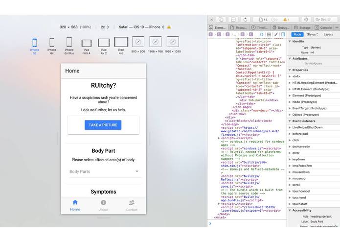
Task: Select the iPad Air 2 device preset
Action: [x=103, y=46]
